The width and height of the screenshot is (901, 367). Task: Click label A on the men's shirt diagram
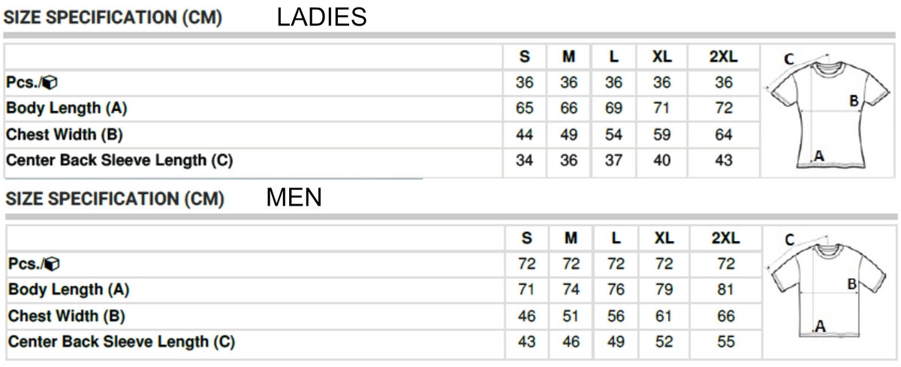coord(820,326)
